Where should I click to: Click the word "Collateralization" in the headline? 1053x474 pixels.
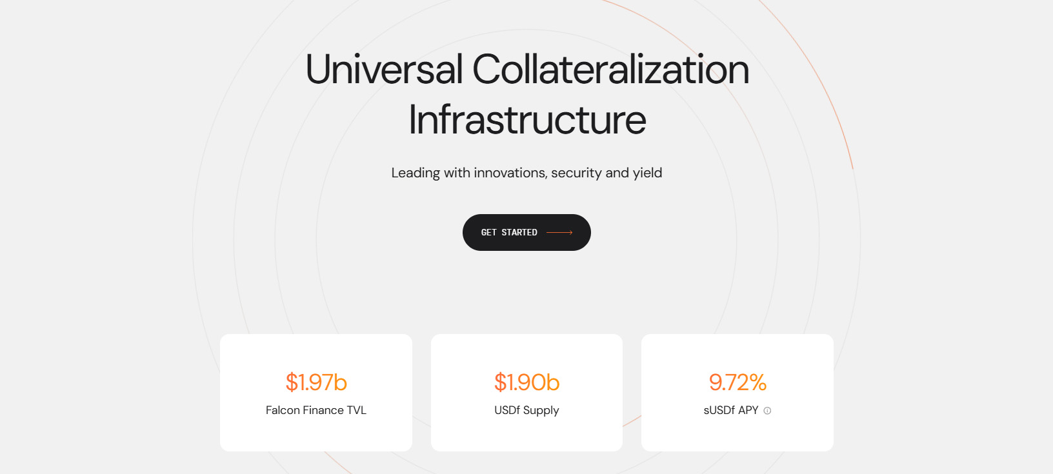pyautogui.click(x=610, y=69)
